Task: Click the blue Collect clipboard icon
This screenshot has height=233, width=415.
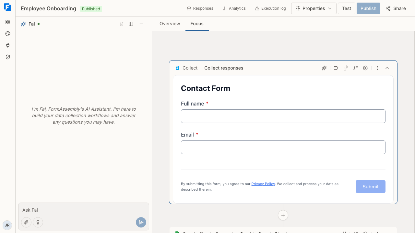Action: pos(177,68)
